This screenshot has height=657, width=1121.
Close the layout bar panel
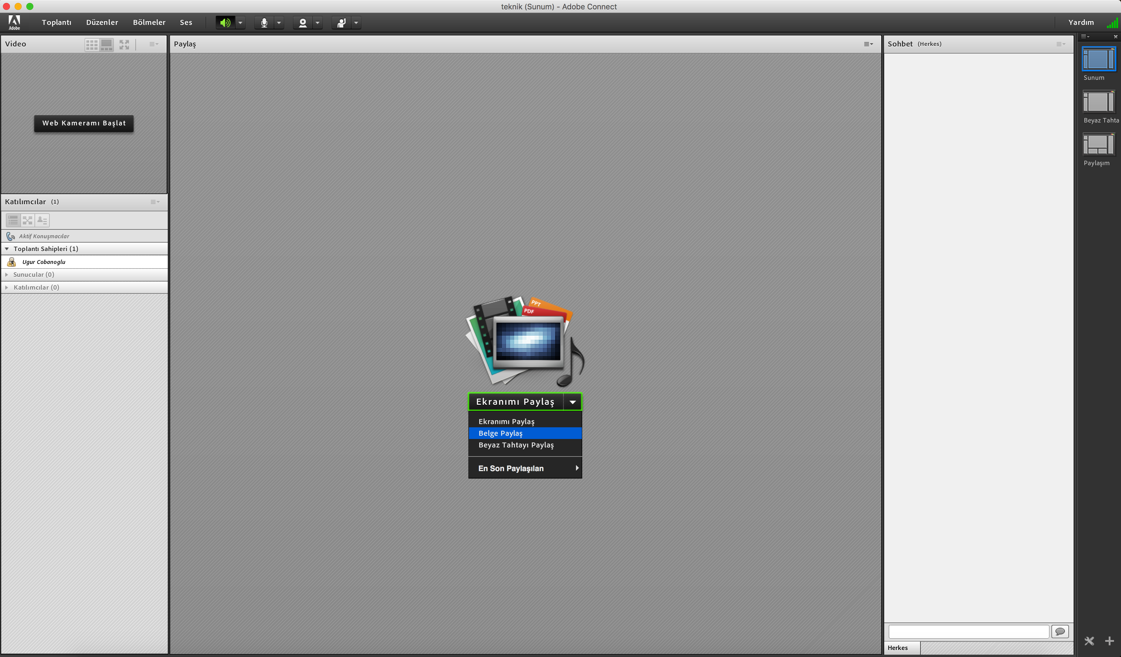[x=1115, y=37]
